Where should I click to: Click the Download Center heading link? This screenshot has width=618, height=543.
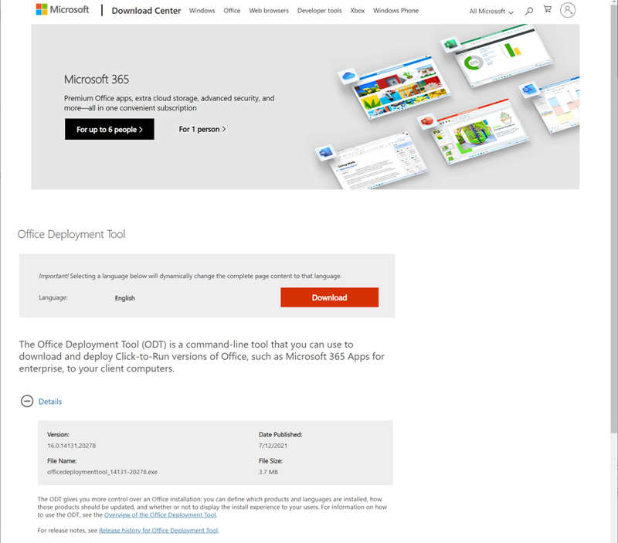point(146,11)
